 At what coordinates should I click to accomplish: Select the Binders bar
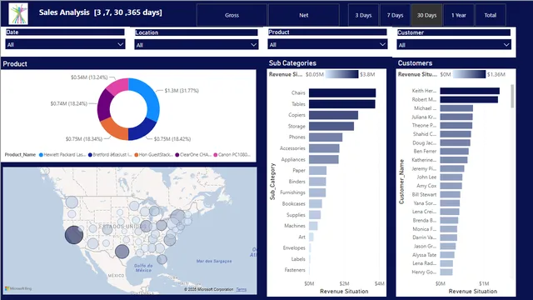click(x=317, y=182)
